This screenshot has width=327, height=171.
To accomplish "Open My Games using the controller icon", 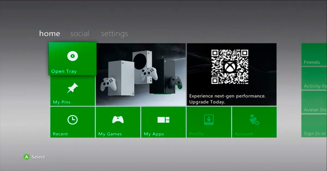I will click(118, 120).
